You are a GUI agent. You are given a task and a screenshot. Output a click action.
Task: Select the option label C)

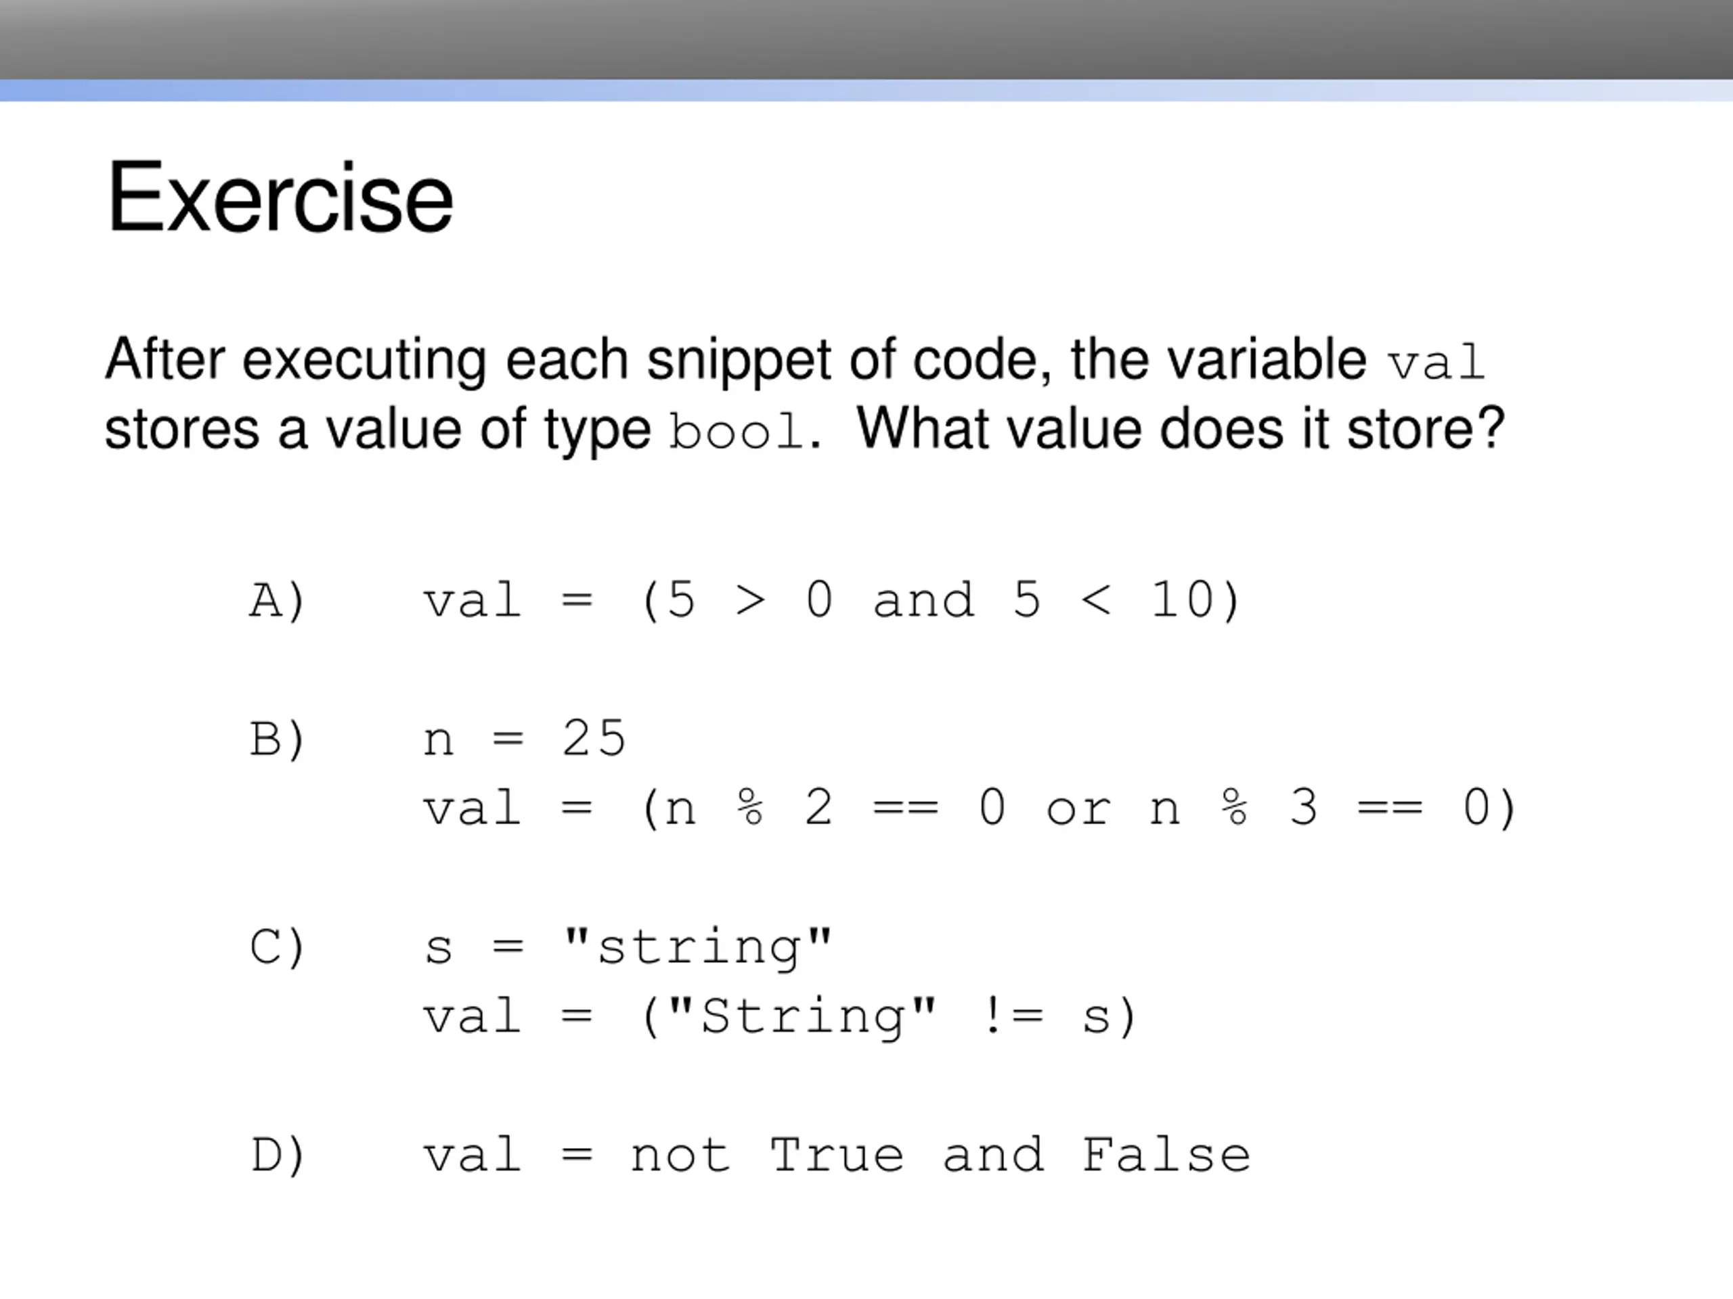click(x=278, y=947)
